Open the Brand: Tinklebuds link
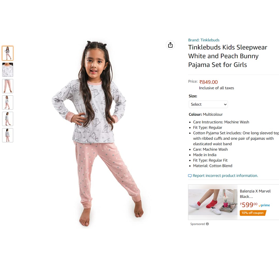The width and height of the screenshot is (279, 279). (x=204, y=40)
